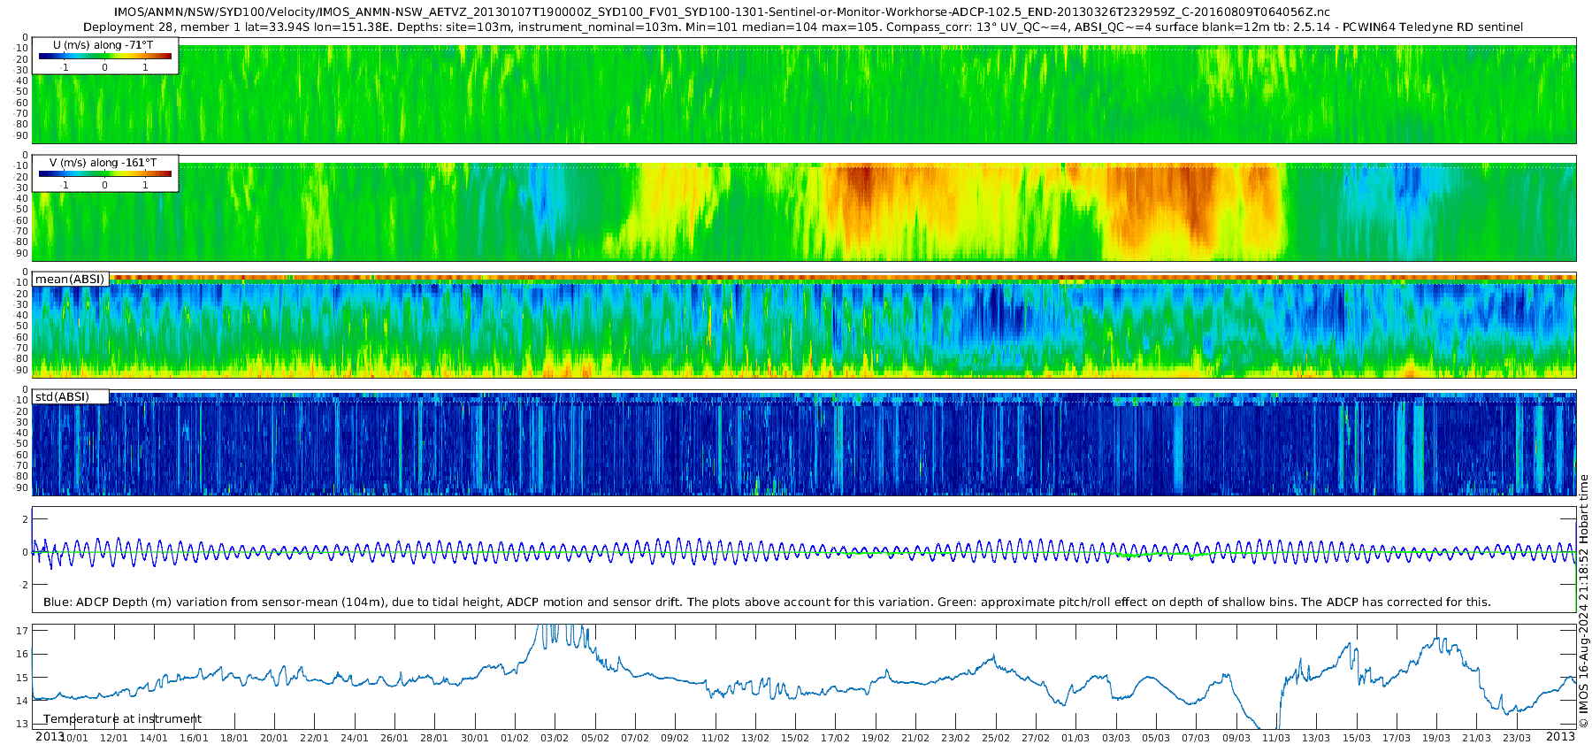The width and height of the screenshot is (1592, 752).
Task: Click the 17 tick on temperature axis
Action: click(x=22, y=631)
